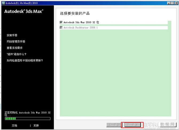Maximize the installer window
The image size is (179, 130).
172,3
